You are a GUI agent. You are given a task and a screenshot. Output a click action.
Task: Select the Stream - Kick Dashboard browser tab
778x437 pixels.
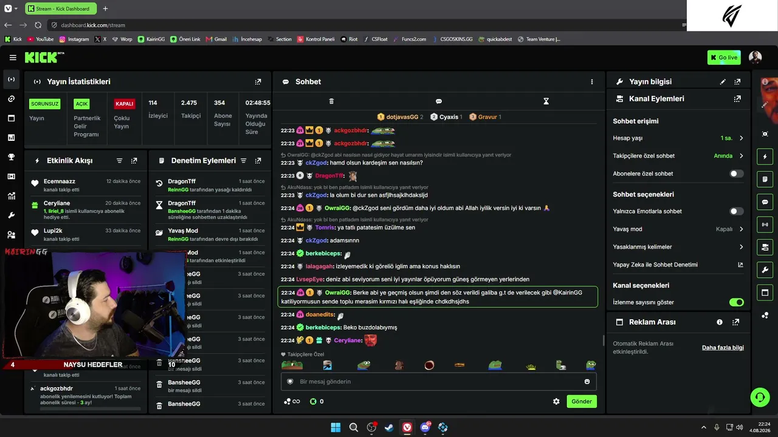pos(61,8)
